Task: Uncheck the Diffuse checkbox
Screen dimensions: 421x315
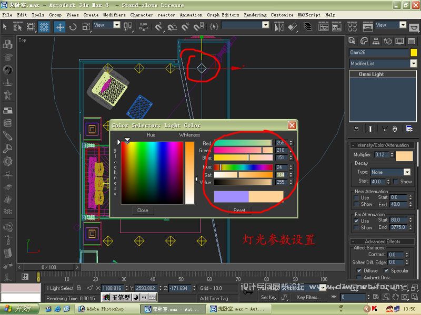Action: pyautogui.click(x=359, y=270)
